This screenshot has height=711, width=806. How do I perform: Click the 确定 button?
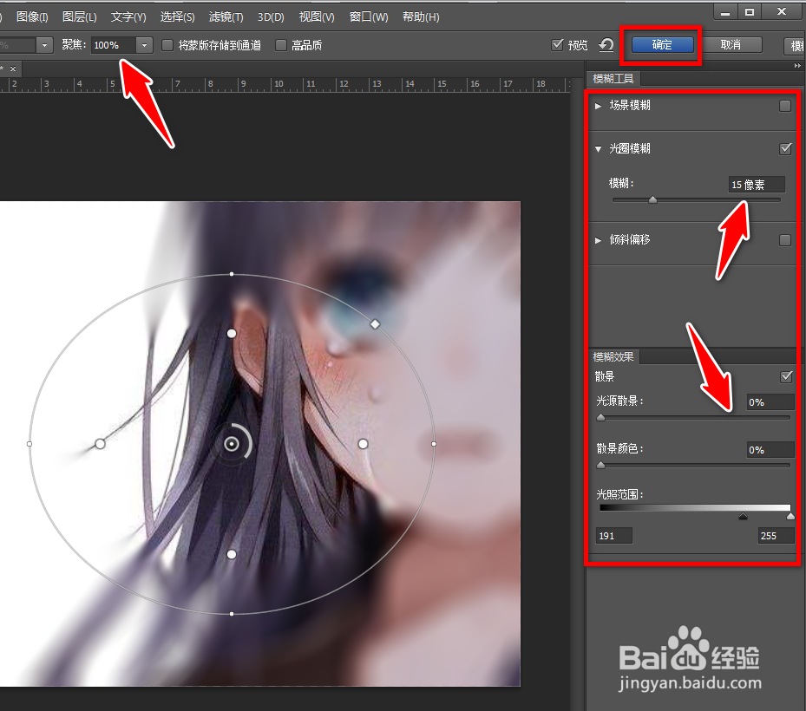click(x=662, y=45)
